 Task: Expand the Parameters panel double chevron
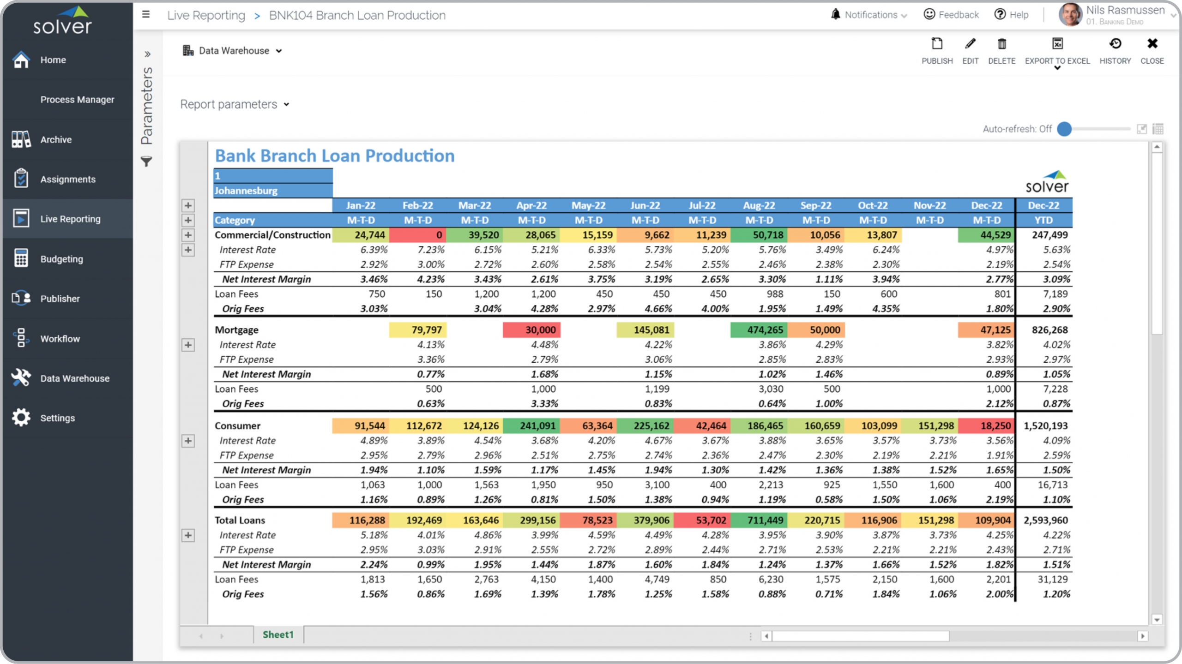tap(147, 54)
